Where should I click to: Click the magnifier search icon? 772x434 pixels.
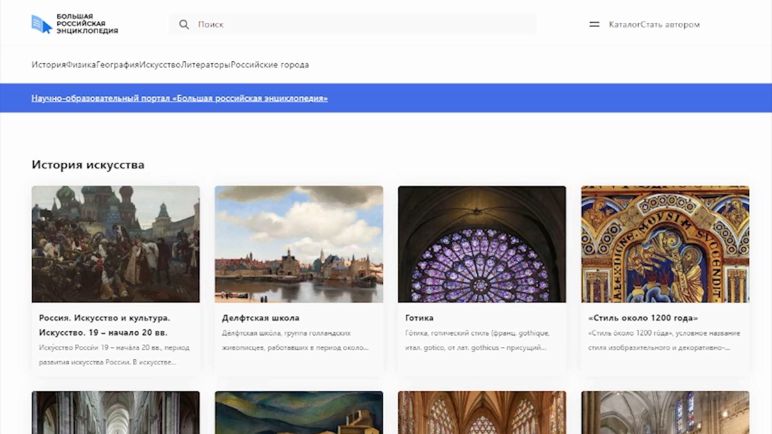pyautogui.click(x=184, y=25)
